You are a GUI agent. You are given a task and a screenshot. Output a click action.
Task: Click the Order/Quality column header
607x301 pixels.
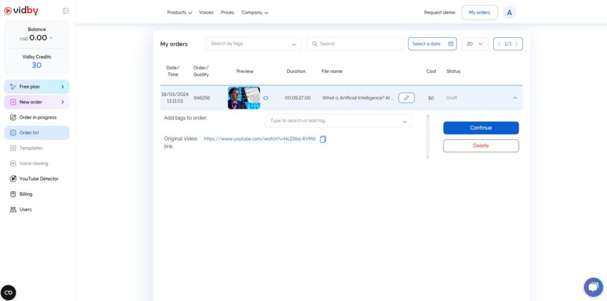[201, 71]
